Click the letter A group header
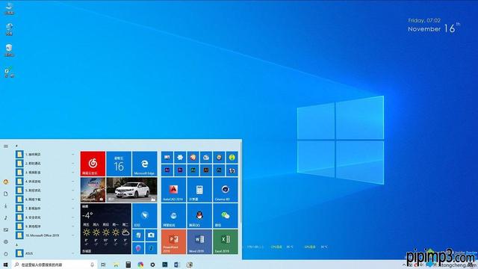Screen dimensions: 478x269 tap(16, 244)
